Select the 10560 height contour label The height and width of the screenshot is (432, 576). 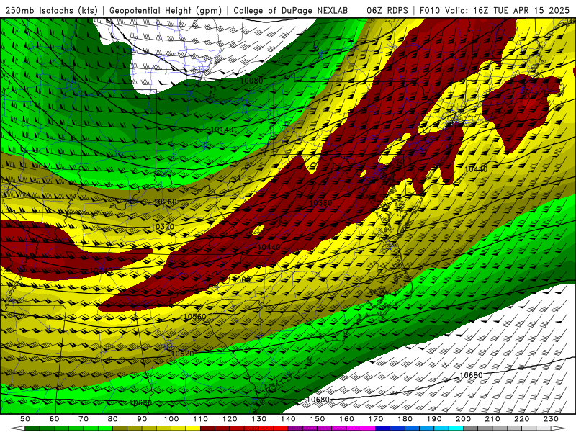point(194,316)
